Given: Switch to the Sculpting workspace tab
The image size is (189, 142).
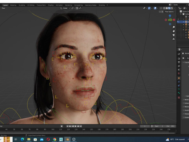Looking at the screenshot, I should click(22, 5).
